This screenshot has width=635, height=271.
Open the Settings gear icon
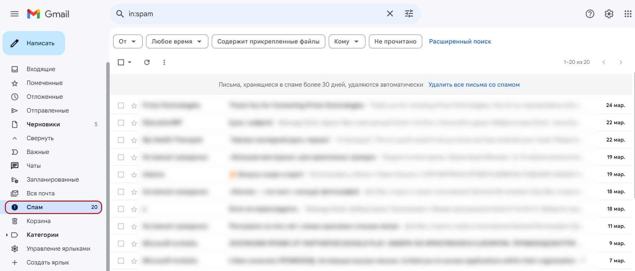pos(609,14)
